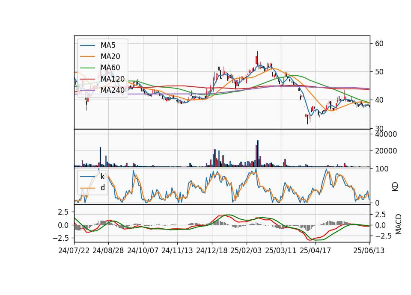This screenshot has width=411, height=295.
Task: Click the 'k' legend entry in KD panel
Action: [102, 177]
